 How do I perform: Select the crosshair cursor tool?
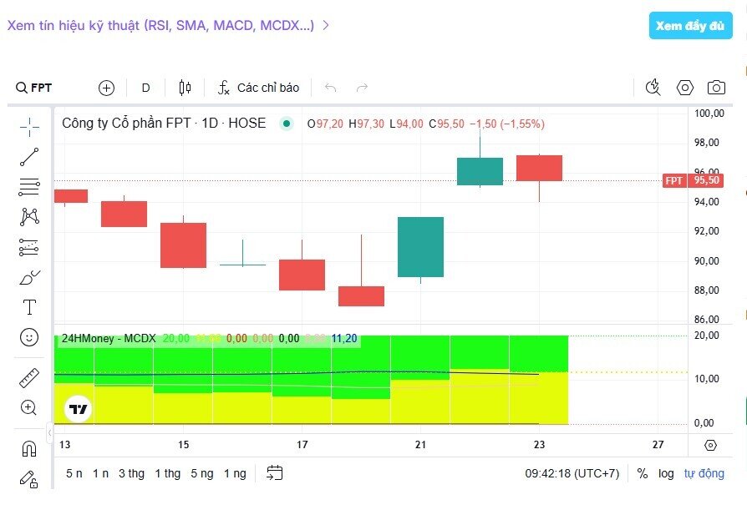click(29, 127)
